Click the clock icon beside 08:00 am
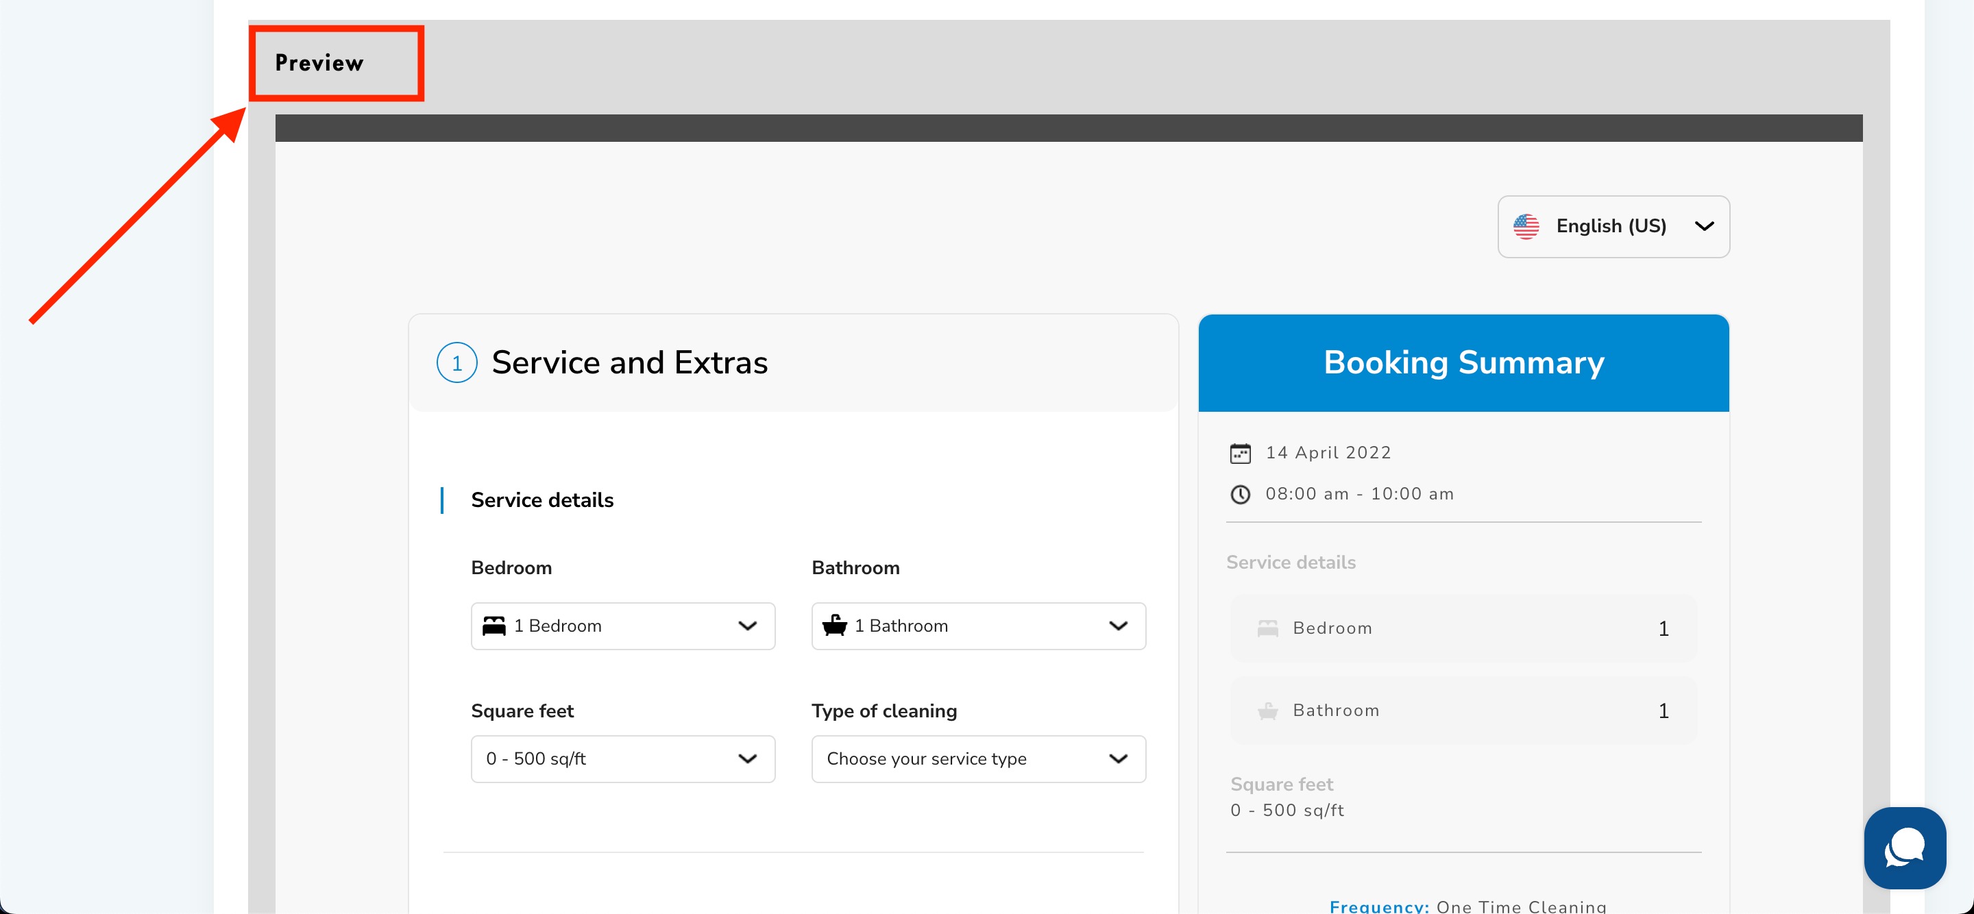The height and width of the screenshot is (914, 1974). (x=1240, y=494)
